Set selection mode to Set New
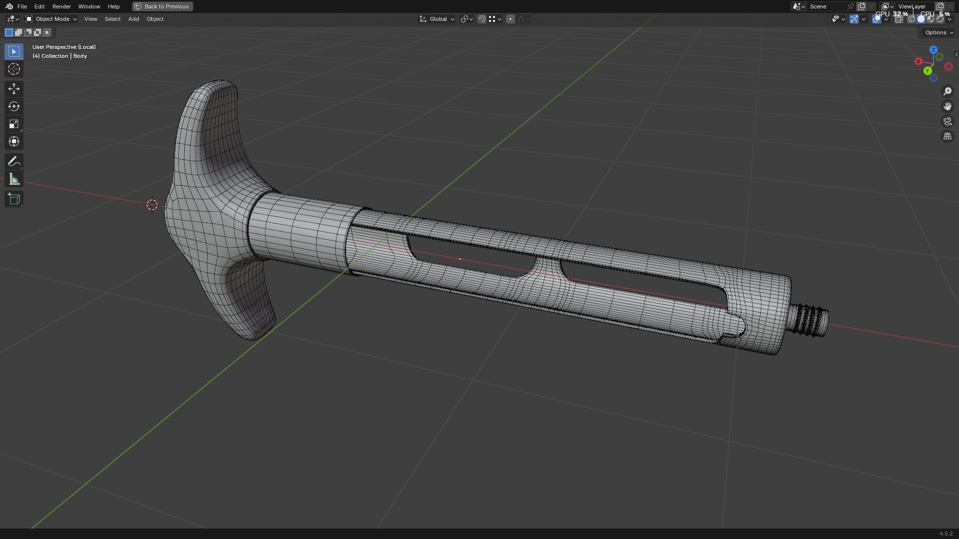Screen dimensions: 959x539 coord(9,32)
